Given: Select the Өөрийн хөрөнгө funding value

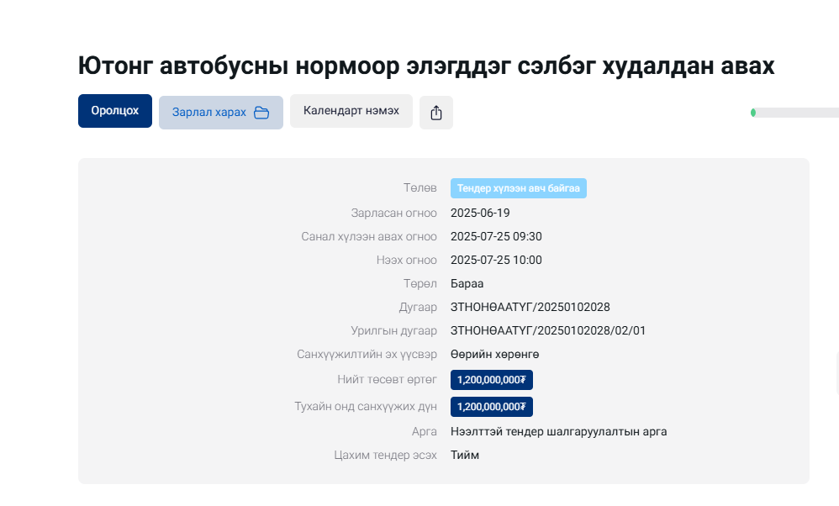Looking at the screenshot, I should click(494, 354).
